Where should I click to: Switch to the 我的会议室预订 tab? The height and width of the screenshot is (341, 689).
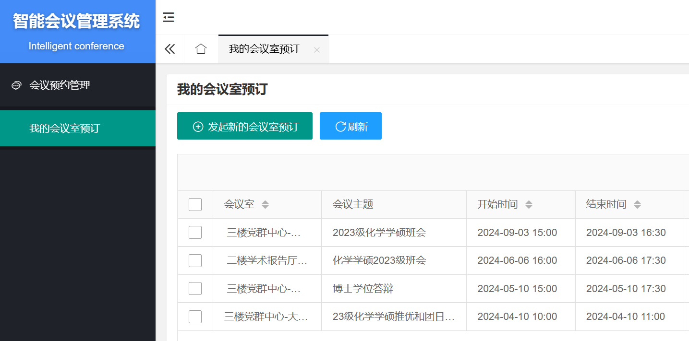pos(264,49)
